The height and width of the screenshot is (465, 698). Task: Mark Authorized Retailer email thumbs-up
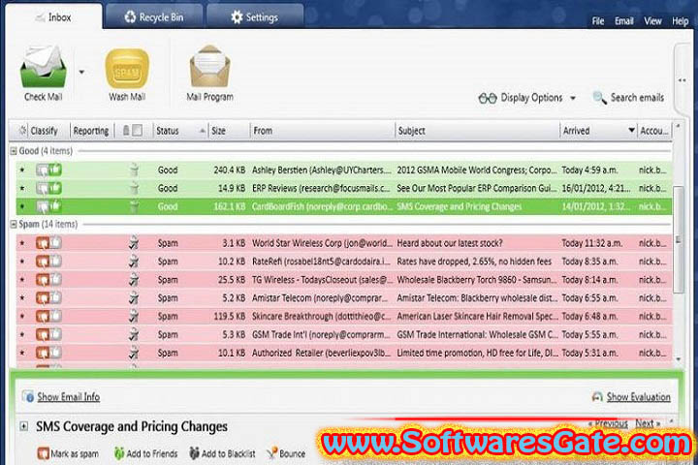[x=55, y=353]
